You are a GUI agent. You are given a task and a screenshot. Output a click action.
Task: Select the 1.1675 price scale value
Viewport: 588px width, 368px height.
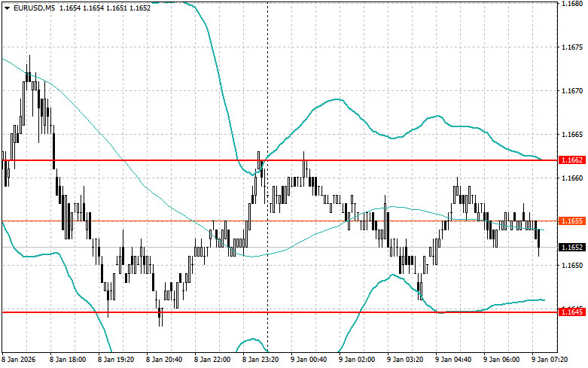(x=572, y=47)
